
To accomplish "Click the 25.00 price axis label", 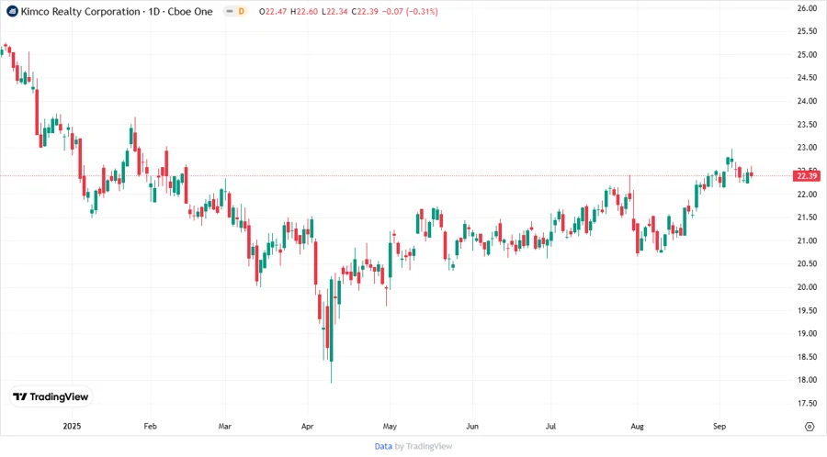I will 807,54.
